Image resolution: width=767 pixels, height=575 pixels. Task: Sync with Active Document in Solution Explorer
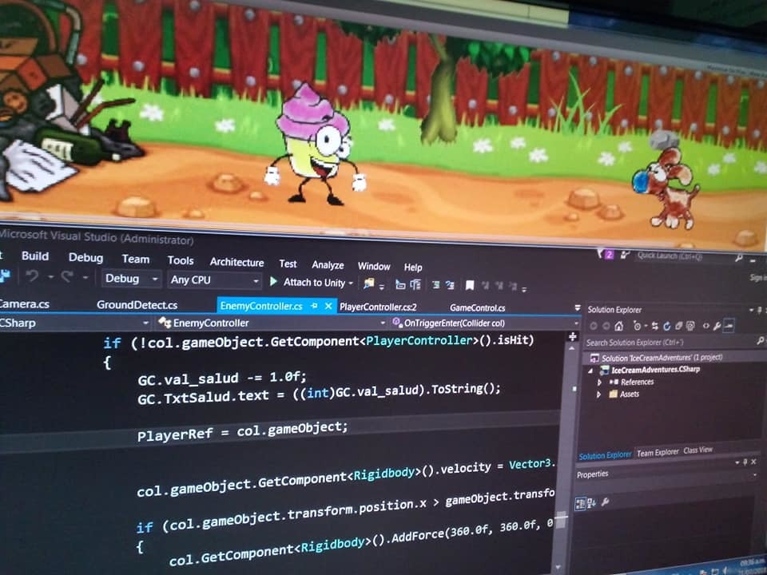pyautogui.click(x=654, y=326)
